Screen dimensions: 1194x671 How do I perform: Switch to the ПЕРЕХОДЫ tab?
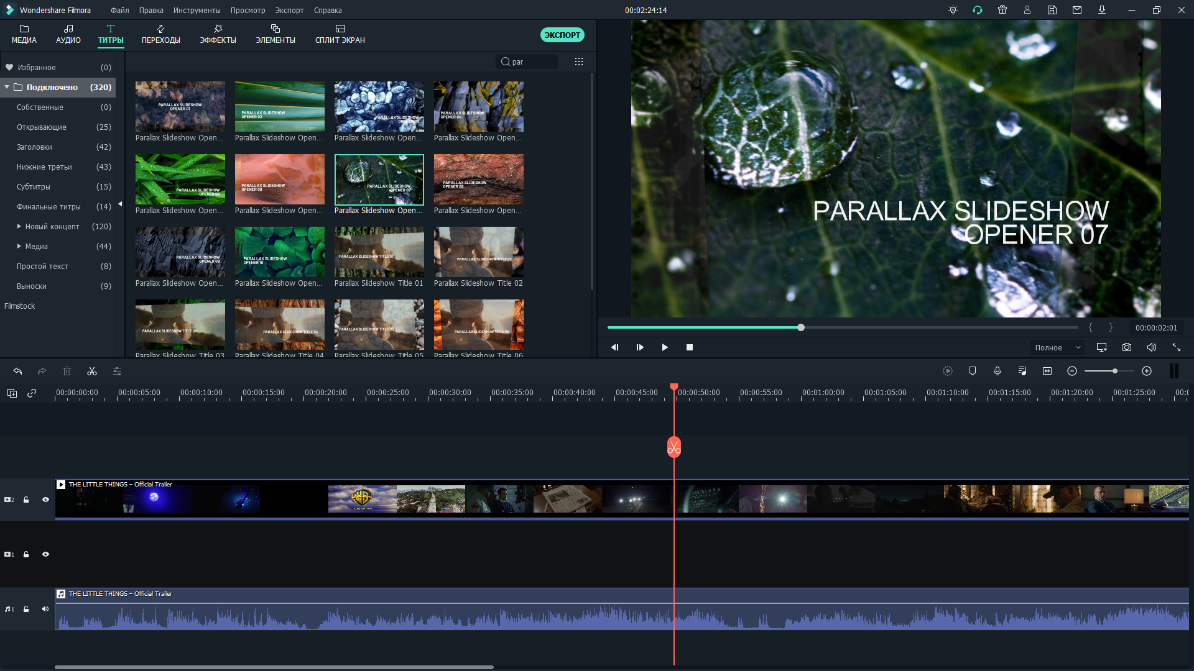tap(160, 34)
